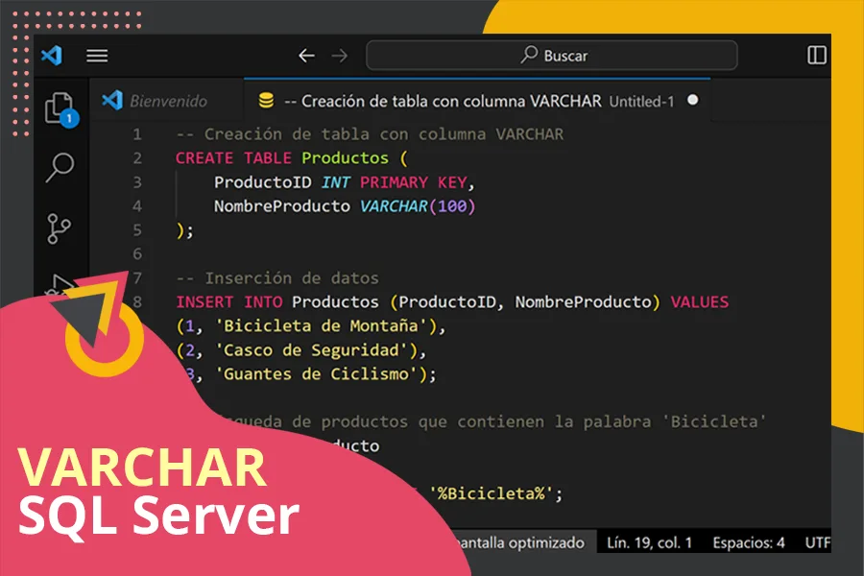Click the 'CREATE TABLE' keyword in code
The width and height of the screenshot is (864, 576).
pyautogui.click(x=233, y=158)
